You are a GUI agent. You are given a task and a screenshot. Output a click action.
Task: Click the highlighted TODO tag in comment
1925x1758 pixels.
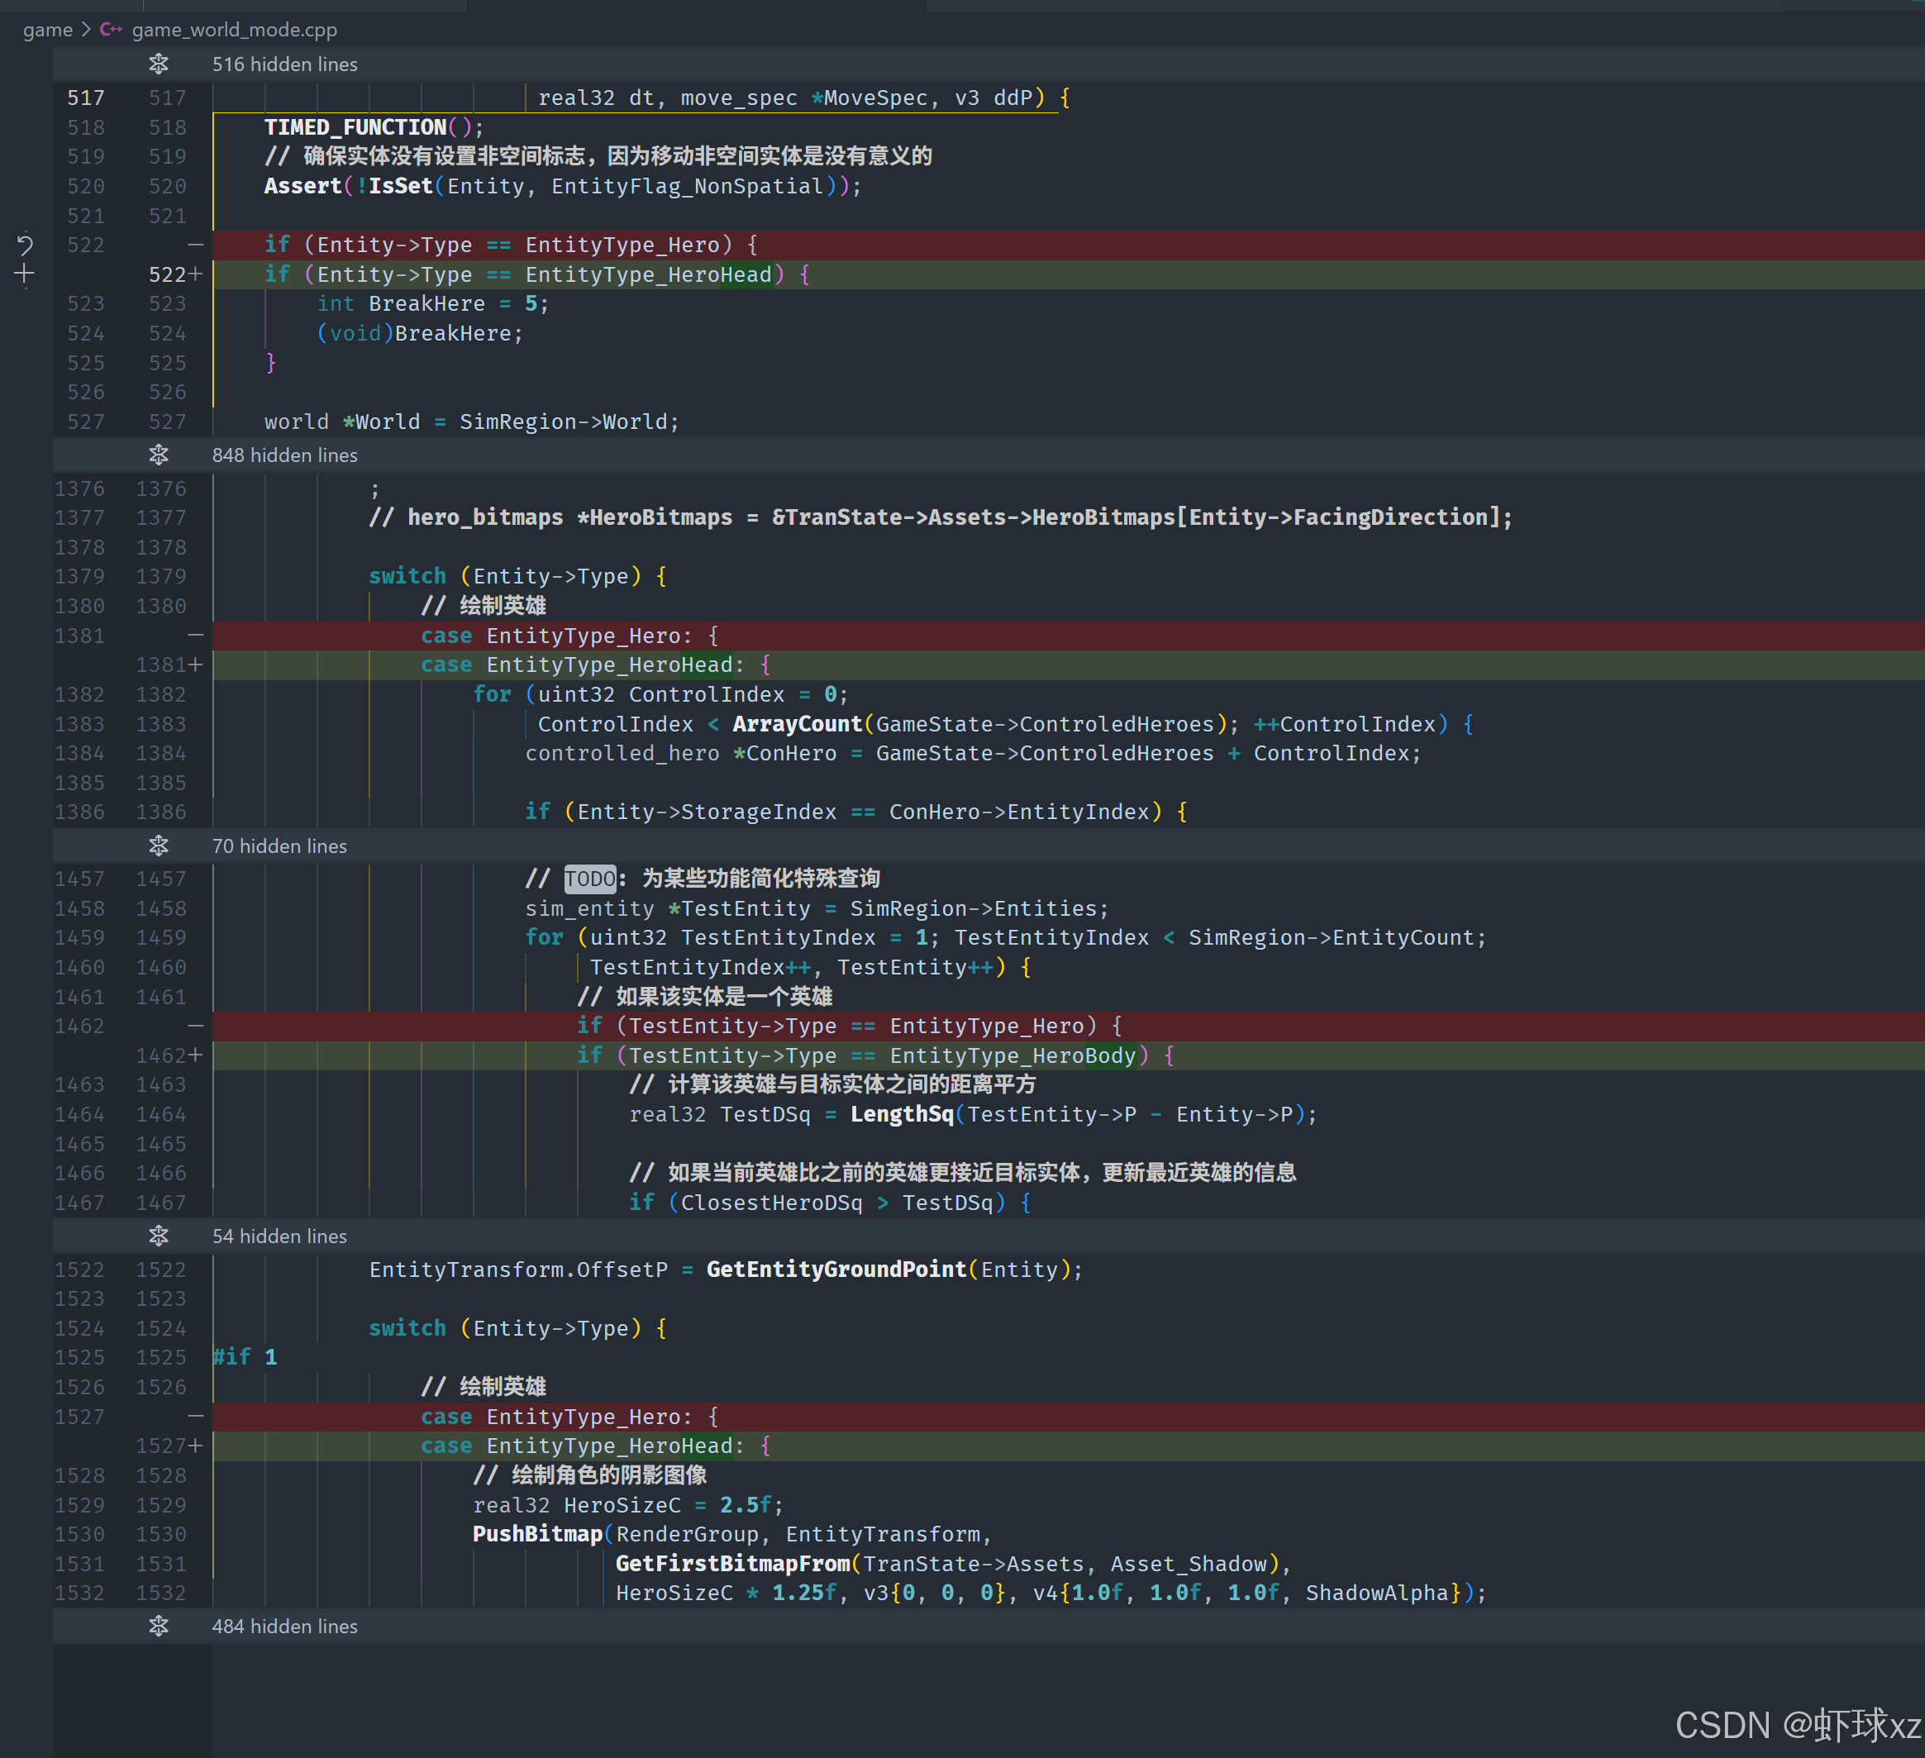589,879
